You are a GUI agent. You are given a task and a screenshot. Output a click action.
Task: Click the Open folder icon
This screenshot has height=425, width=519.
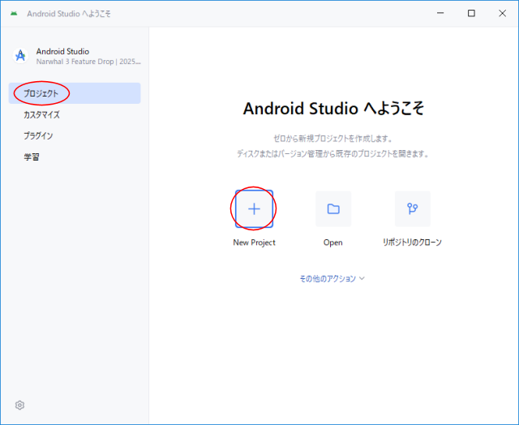click(333, 209)
